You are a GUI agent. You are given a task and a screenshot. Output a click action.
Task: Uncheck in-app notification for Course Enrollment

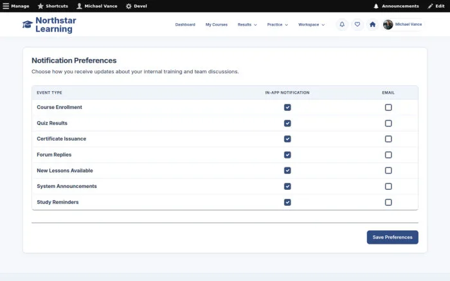pos(287,107)
